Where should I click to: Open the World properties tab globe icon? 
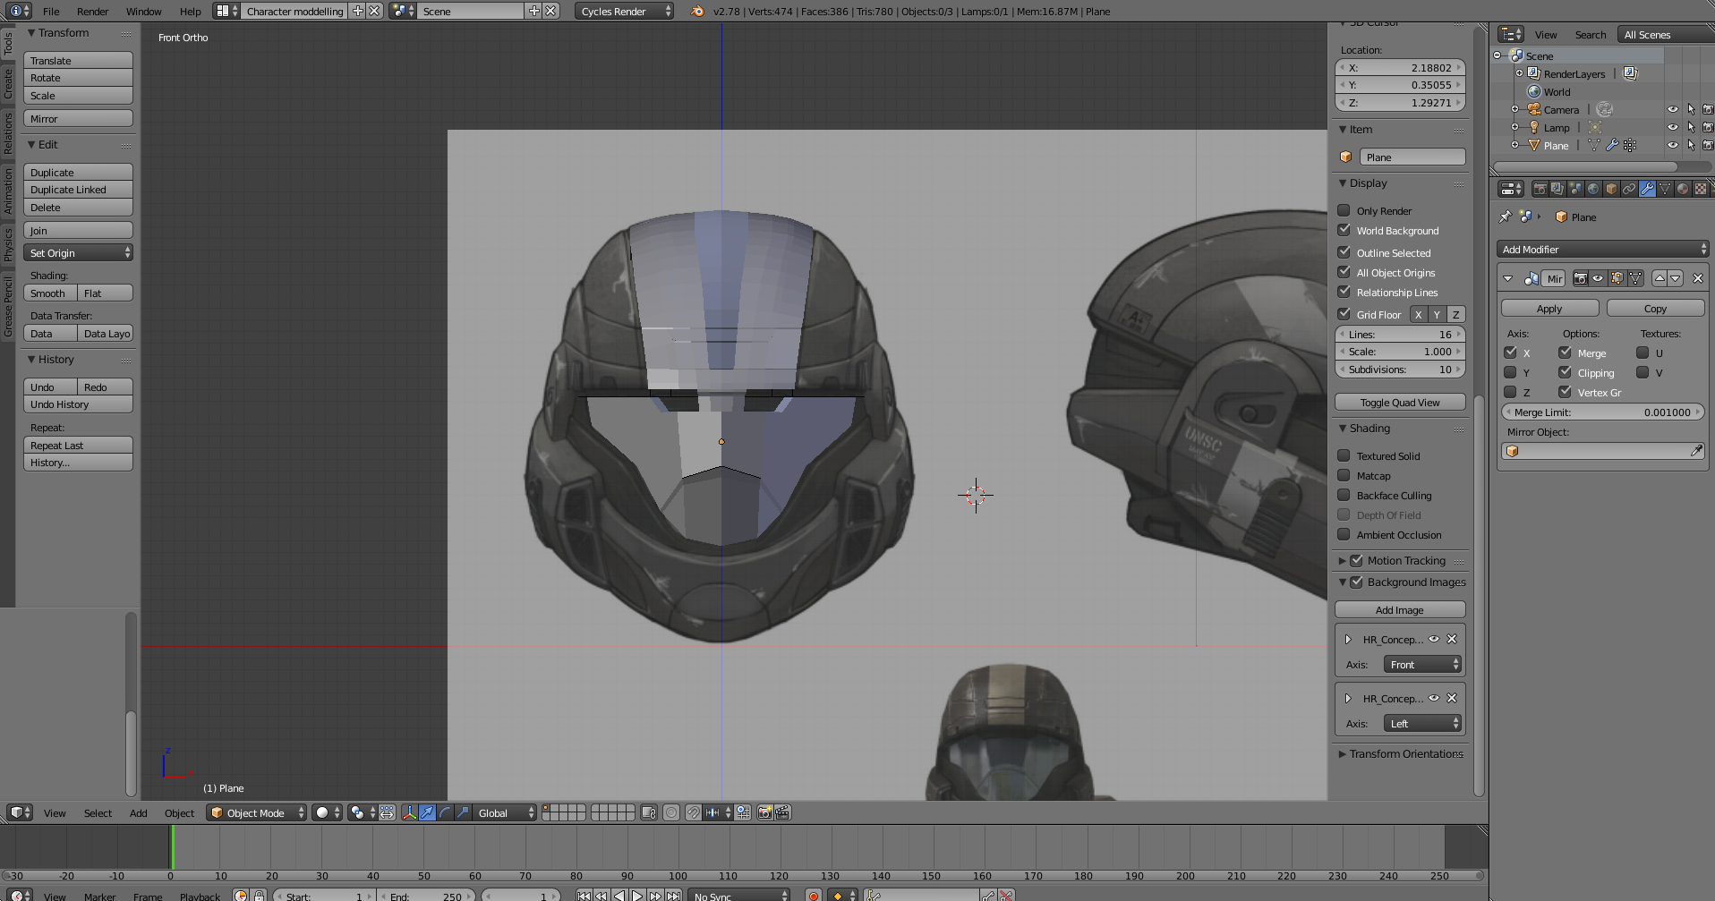coord(1593,189)
